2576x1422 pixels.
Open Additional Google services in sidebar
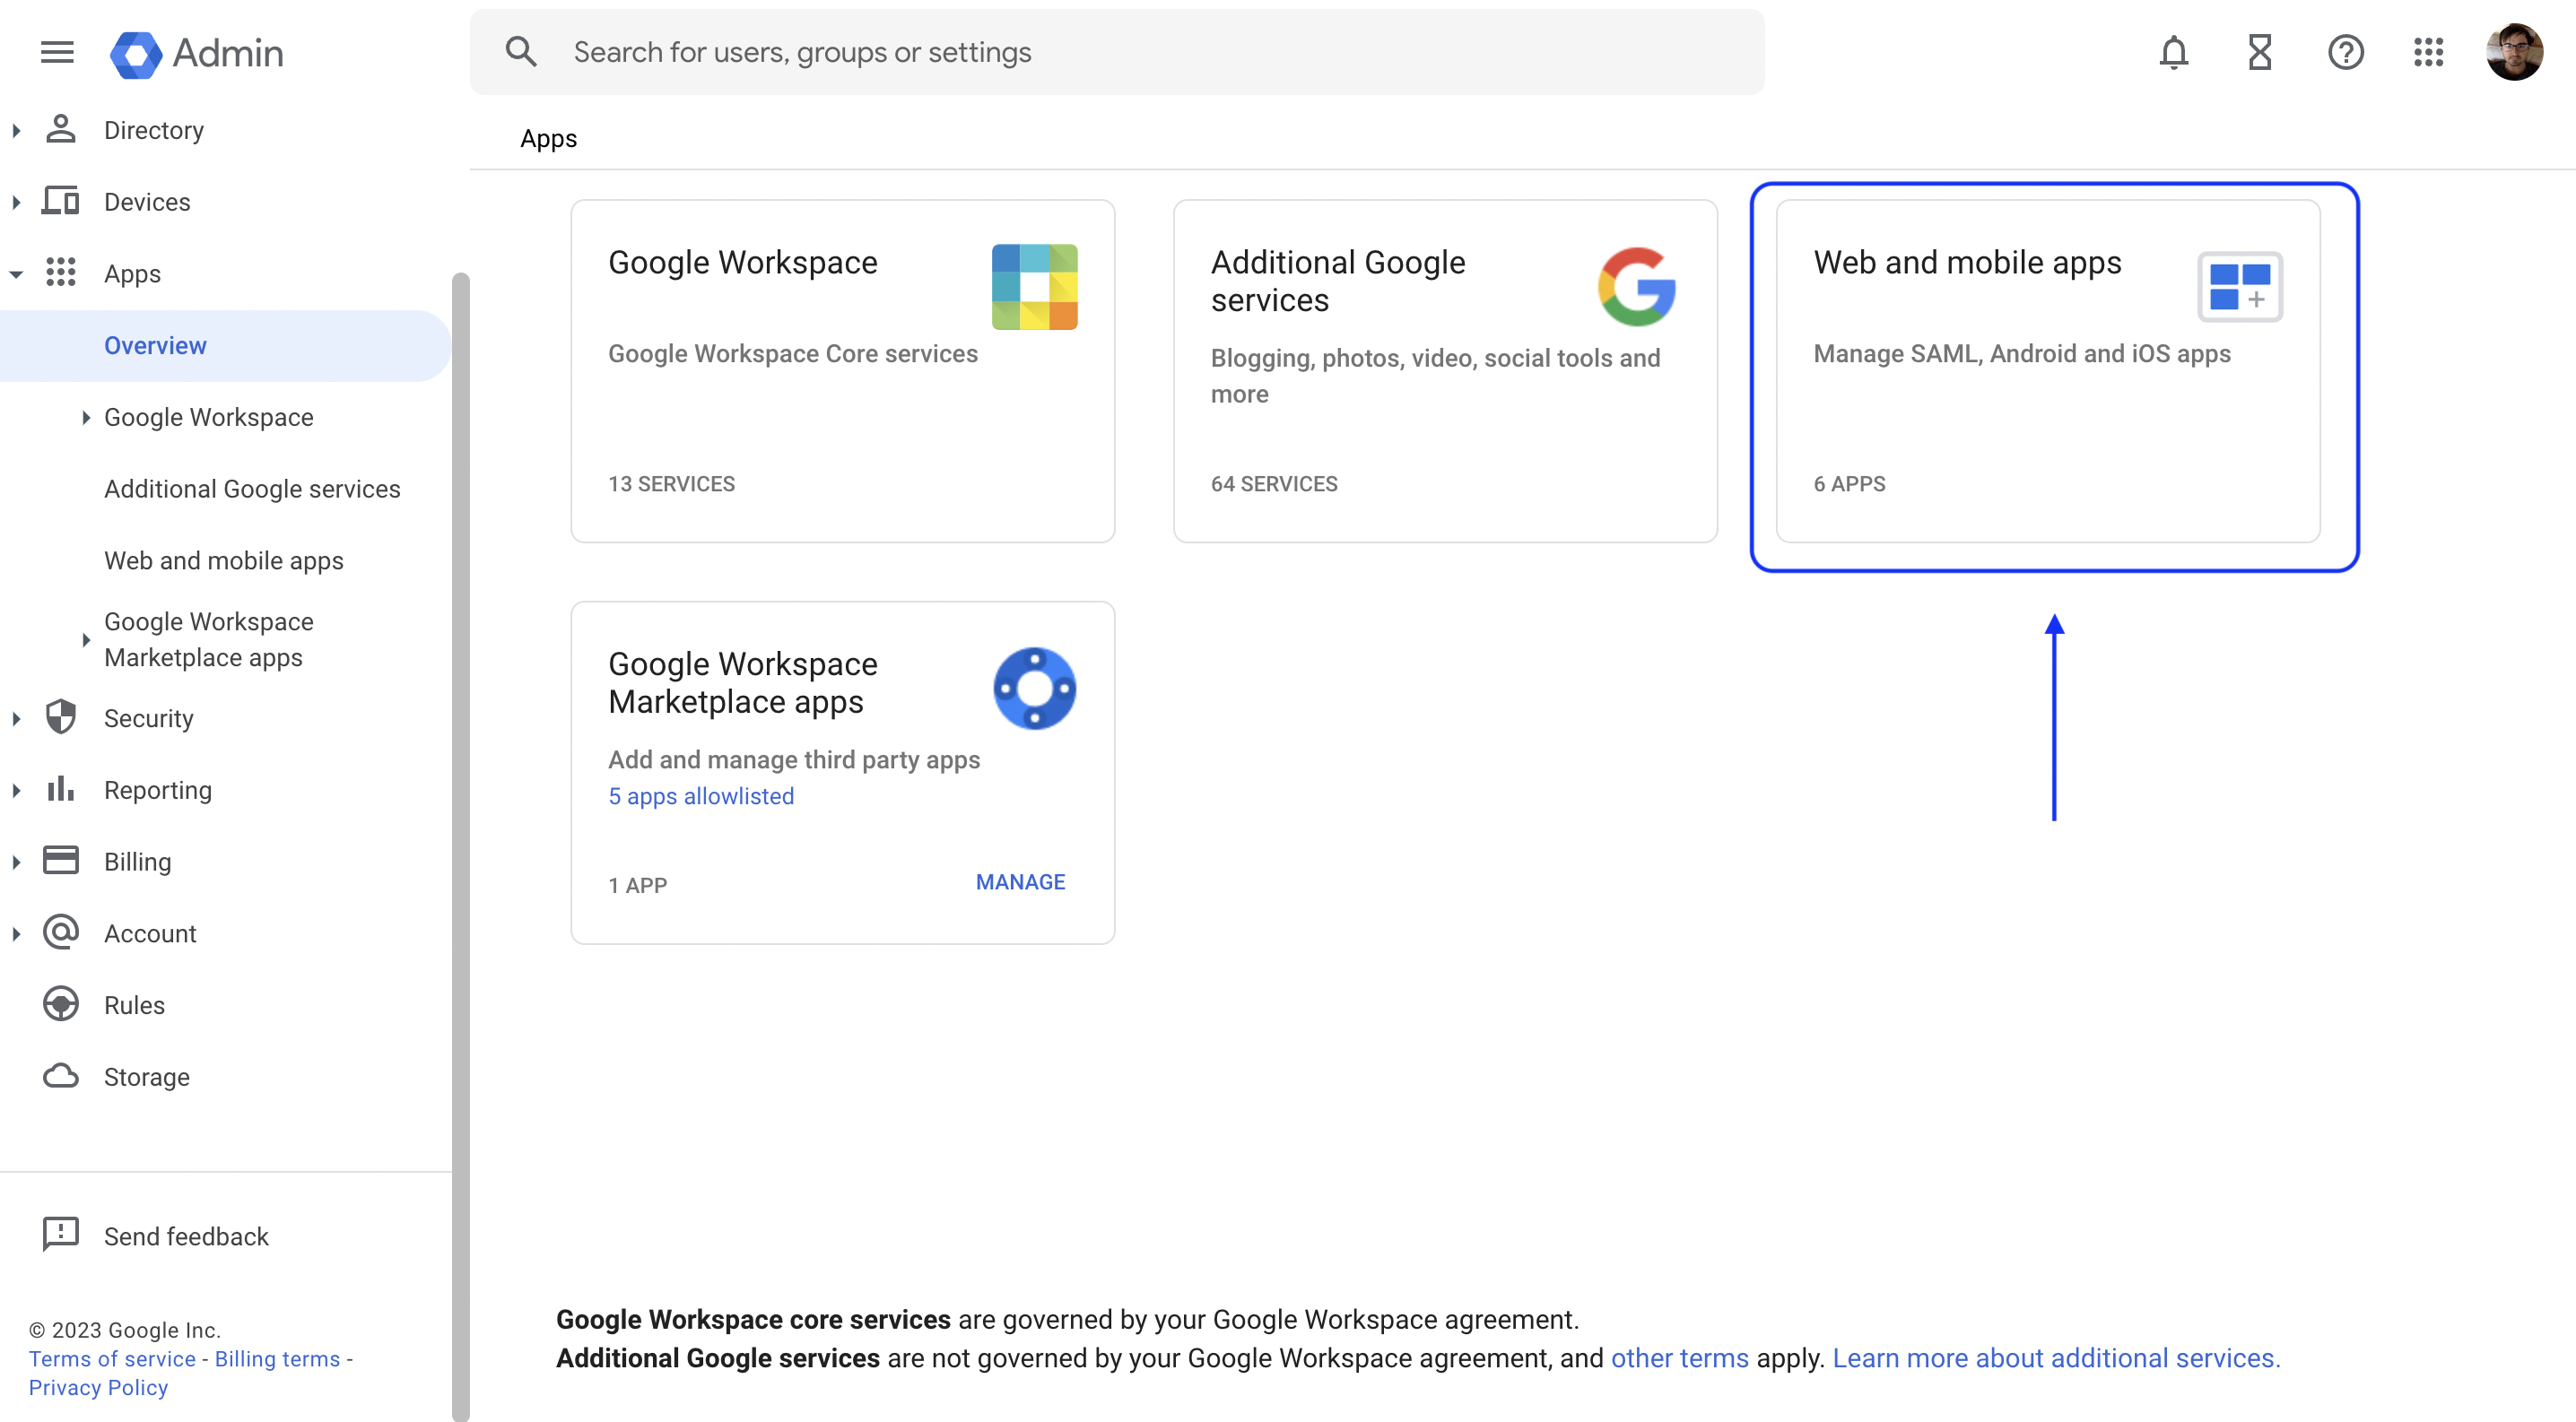click(x=252, y=489)
